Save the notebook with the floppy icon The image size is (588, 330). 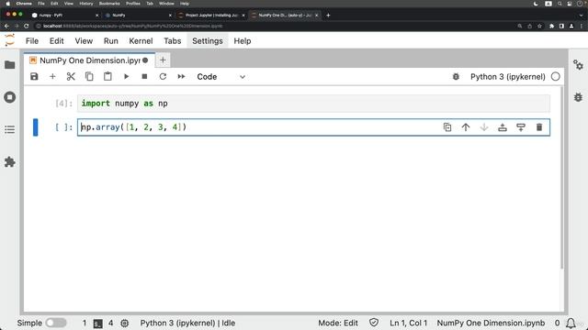tap(34, 77)
